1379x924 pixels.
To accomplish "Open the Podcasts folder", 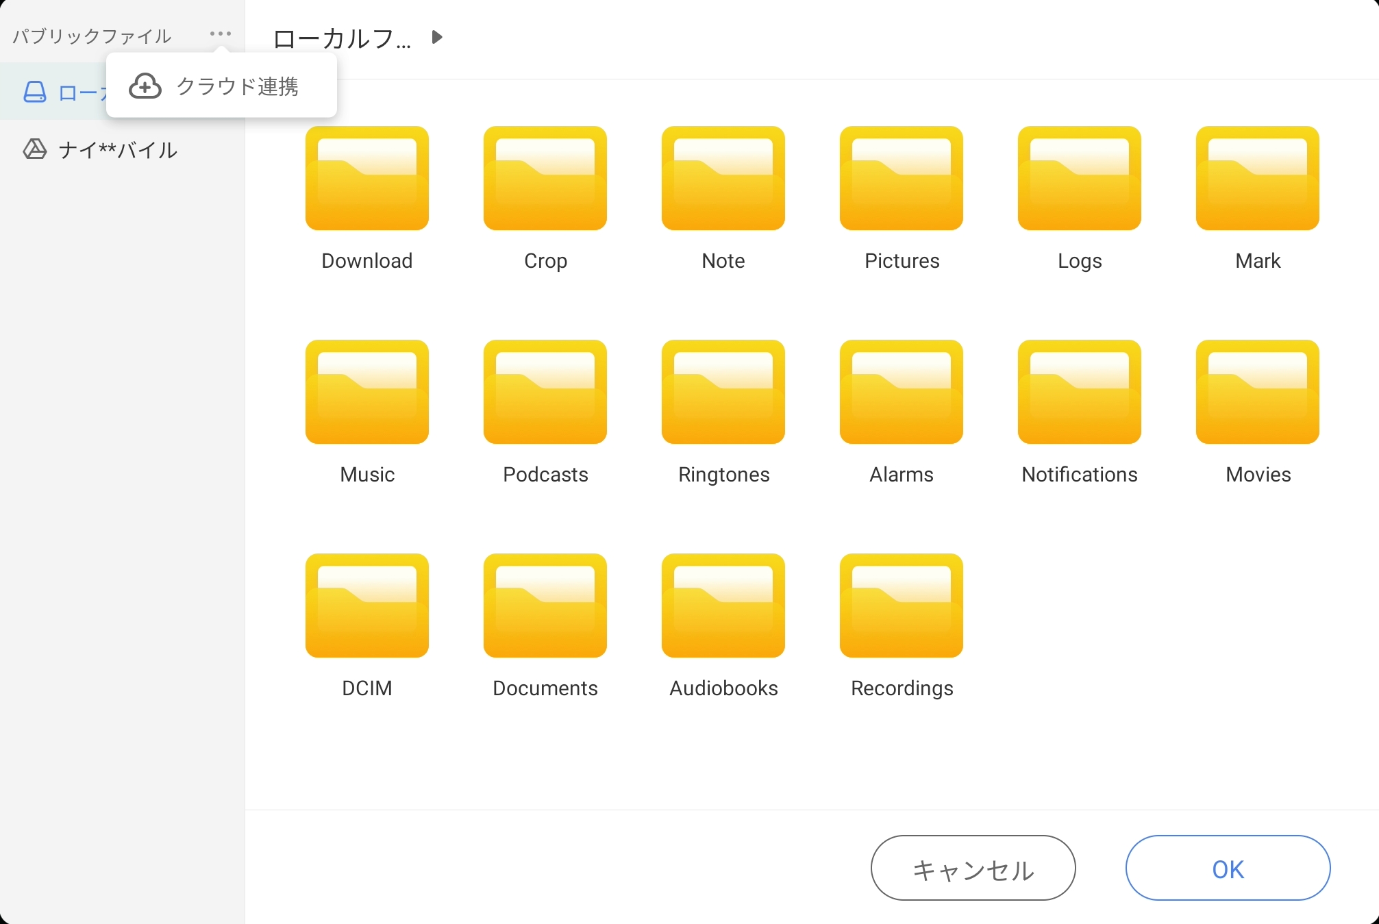I will coord(545,392).
